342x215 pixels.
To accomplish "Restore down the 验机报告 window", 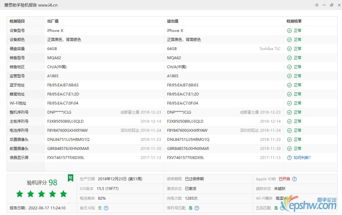I will [x=332, y=5].
